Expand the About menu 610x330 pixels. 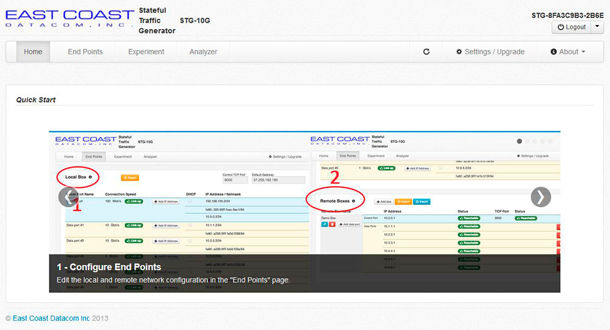point(568,52)
